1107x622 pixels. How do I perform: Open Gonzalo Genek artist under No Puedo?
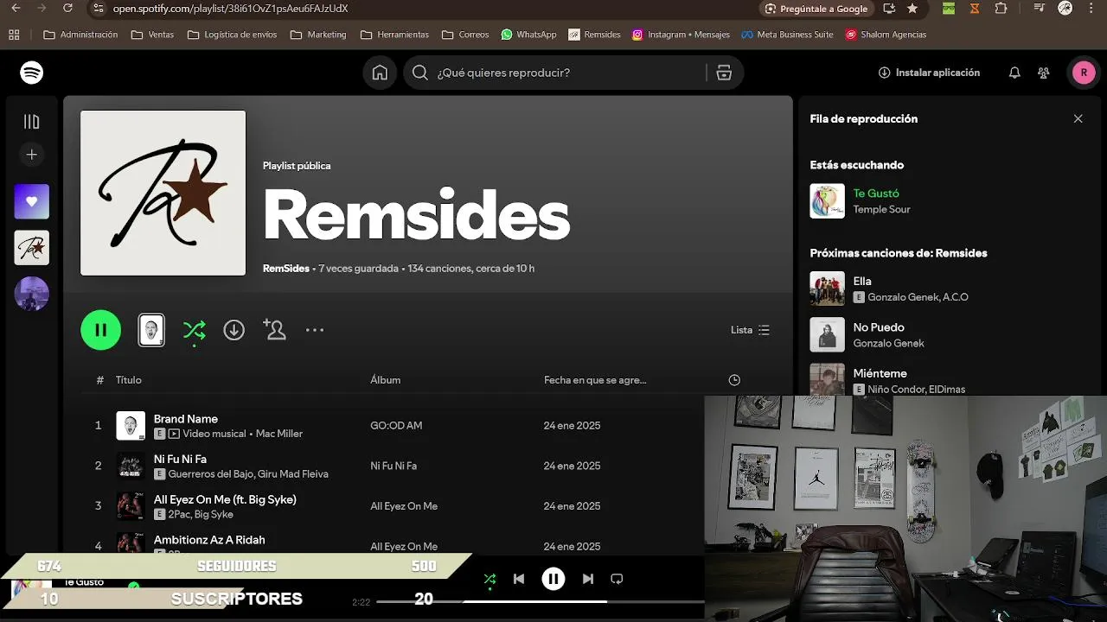888,343
